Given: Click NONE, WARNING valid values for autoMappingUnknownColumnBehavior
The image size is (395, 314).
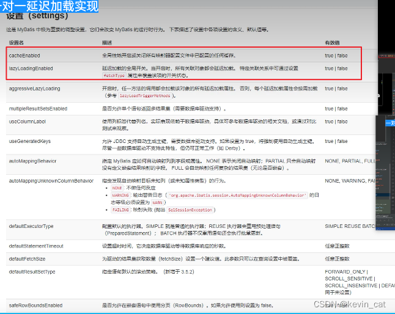Looking at the screenshot, I should tap(350, 181).
